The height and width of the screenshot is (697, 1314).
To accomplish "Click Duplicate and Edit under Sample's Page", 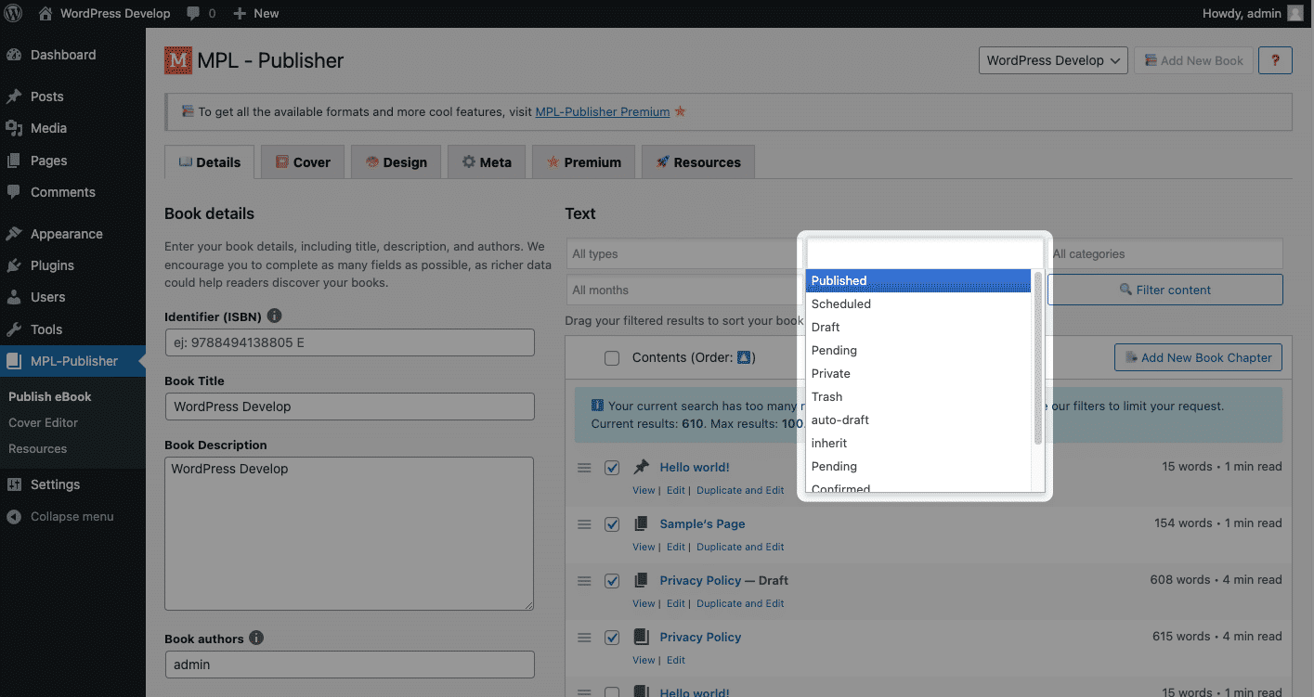I will point(740,547).
